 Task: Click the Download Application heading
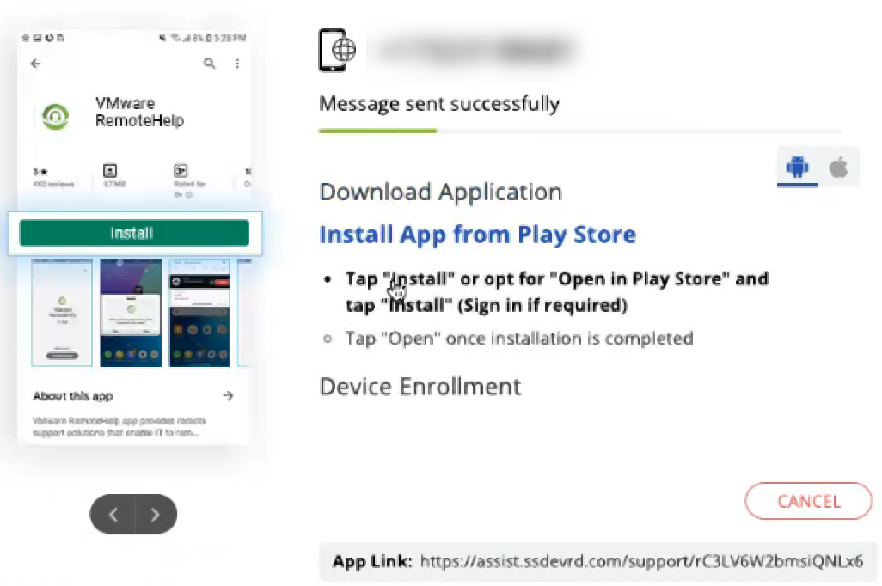[x=441, y=192]
